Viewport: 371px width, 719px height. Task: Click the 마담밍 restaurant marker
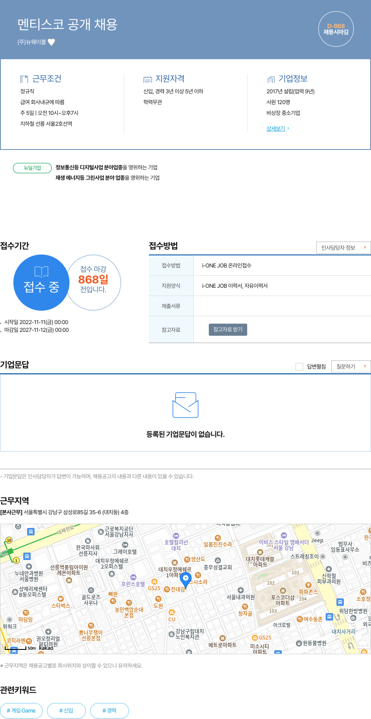(26, 613)
